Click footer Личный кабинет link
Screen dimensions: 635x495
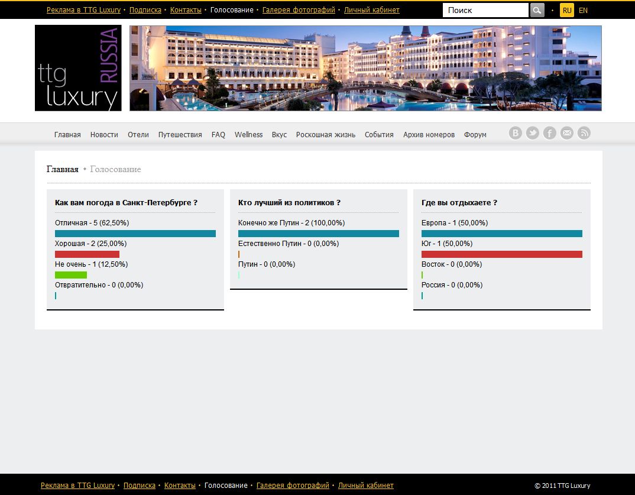click(366, 486)
